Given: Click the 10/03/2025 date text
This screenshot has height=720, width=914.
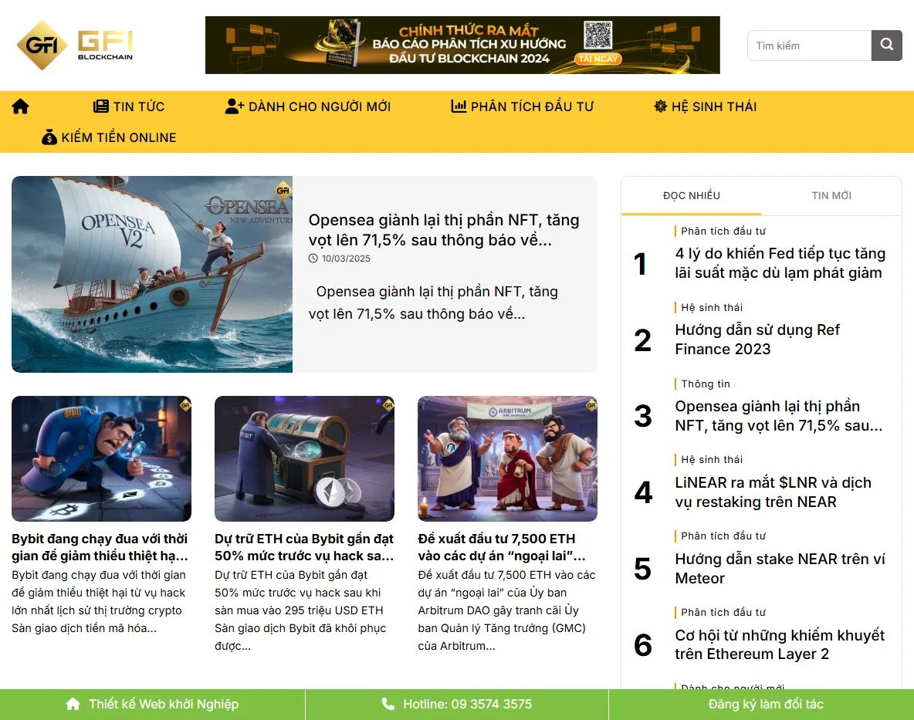Looking at the screenshot, I should (346, 258).
